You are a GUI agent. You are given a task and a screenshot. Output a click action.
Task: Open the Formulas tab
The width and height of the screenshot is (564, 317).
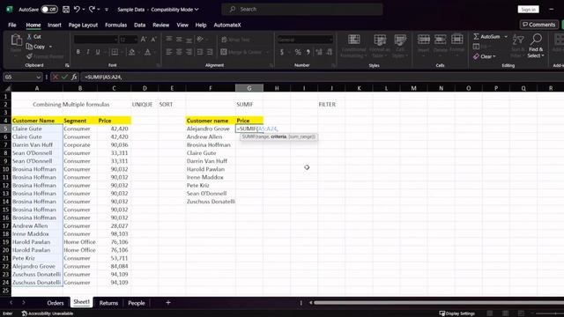pos(115,25)
